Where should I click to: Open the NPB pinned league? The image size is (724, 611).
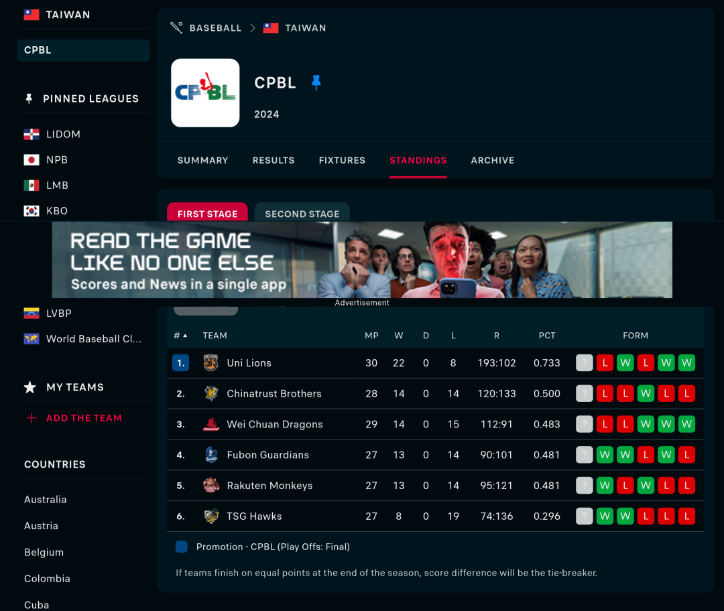tap(57, 159)
